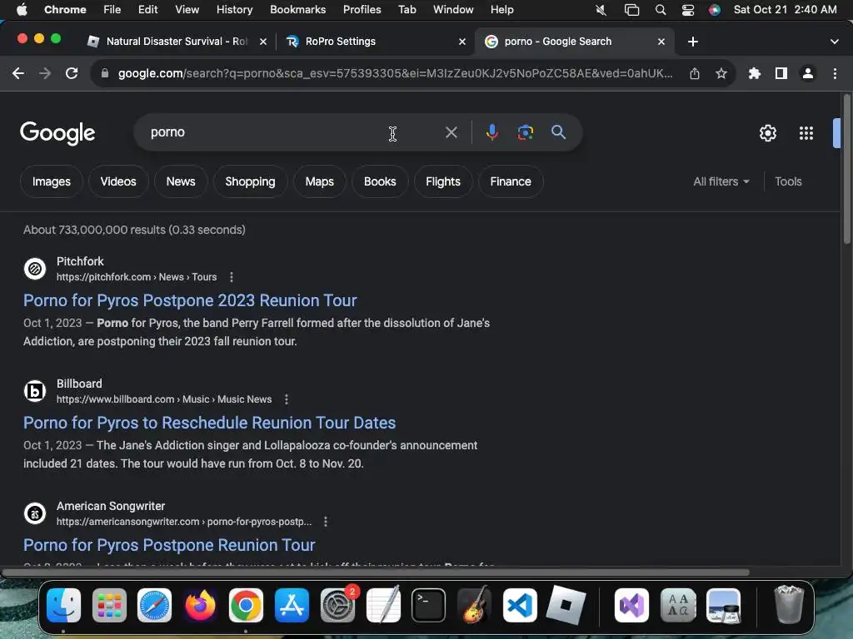
Task: Open the Billboard Reschedule Reunion Tour Dates link
Action: tap(209, 423)
